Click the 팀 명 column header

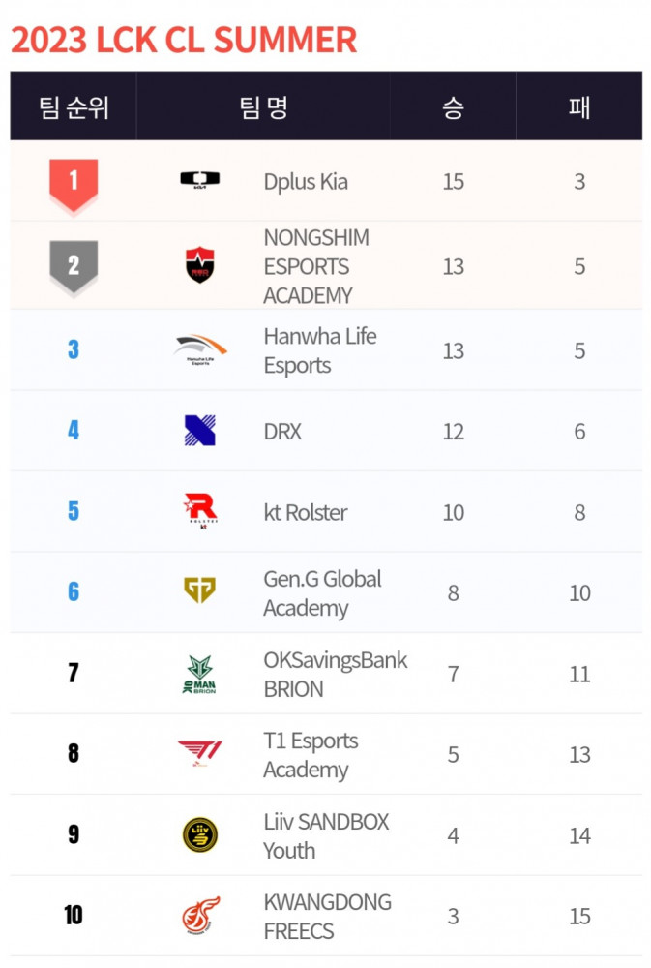coord(263,107)
